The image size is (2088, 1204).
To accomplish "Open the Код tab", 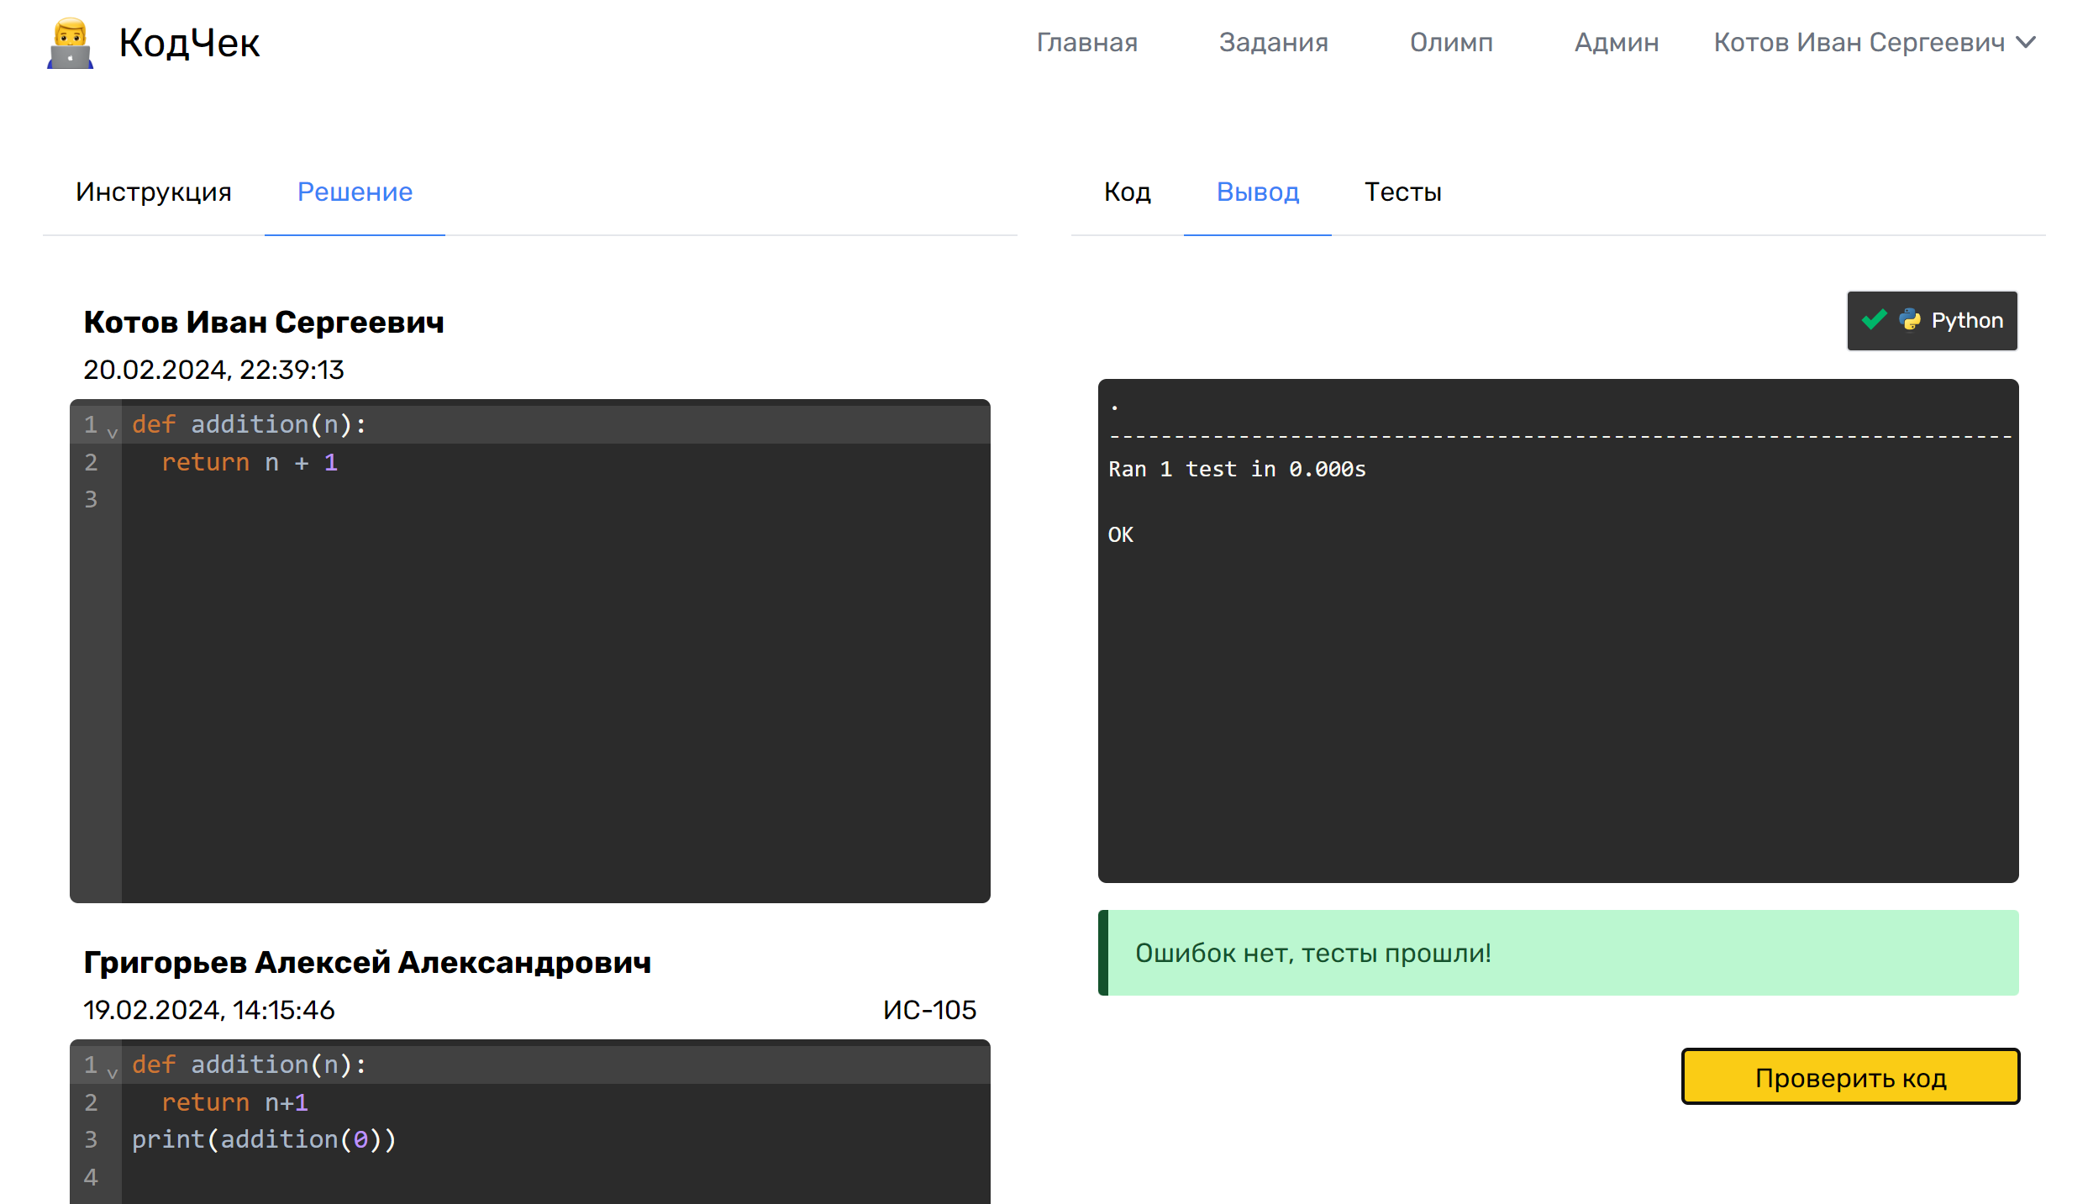I will [x=1127, y=192].
